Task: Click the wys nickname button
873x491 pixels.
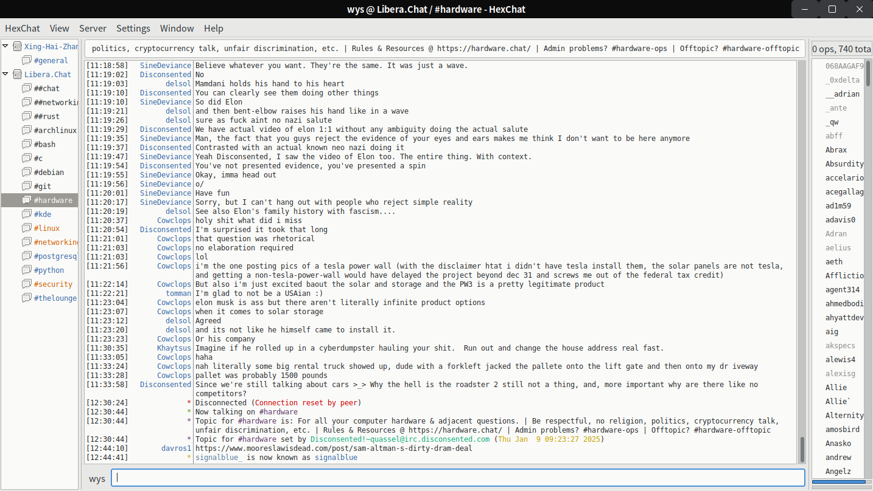Action: point(97,478)
